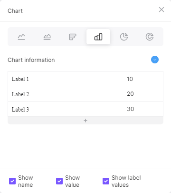Click the value field showing 10

(141, 79)
